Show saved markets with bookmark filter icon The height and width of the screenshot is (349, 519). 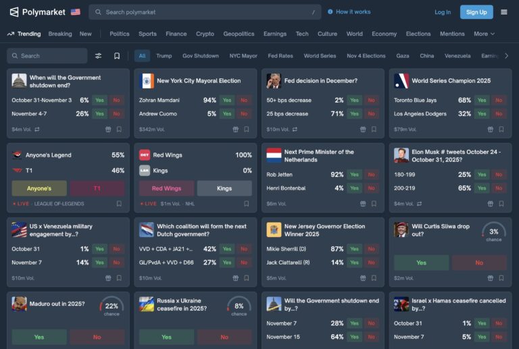pyautogui.click(x=117, y=56)
